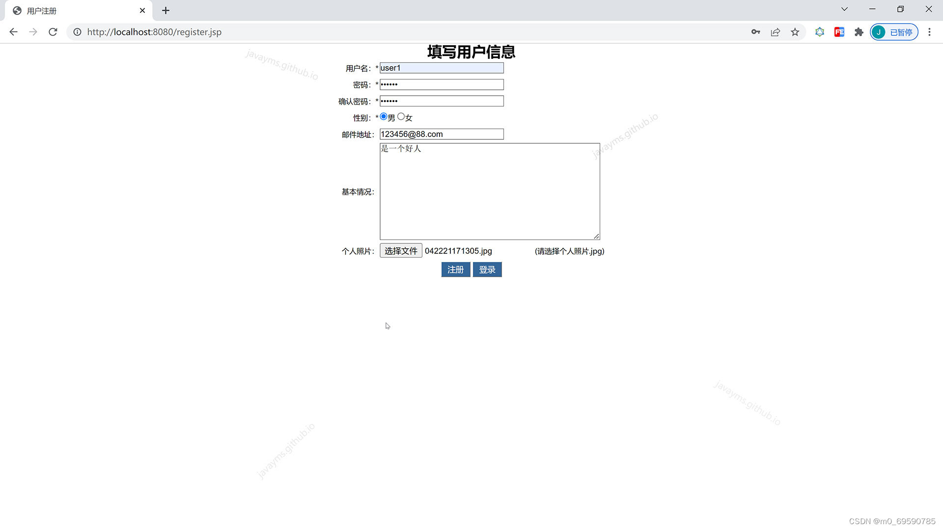Switch to the 用户注册 tab
The height and width of the screenshot is (530, 943).
74,10
